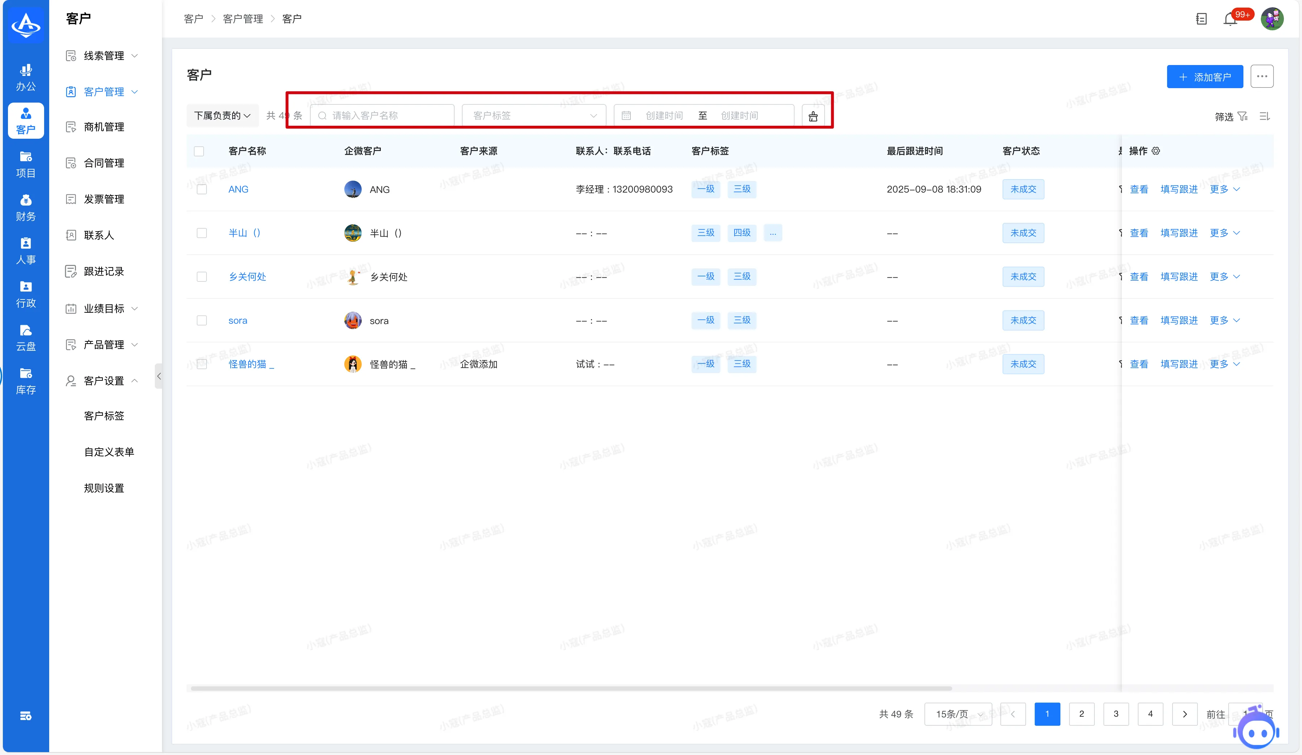The width and height of the screenshot is (1302, 755).
Task: Open 商机管理 in the side menu
Action: click(103, 127)
